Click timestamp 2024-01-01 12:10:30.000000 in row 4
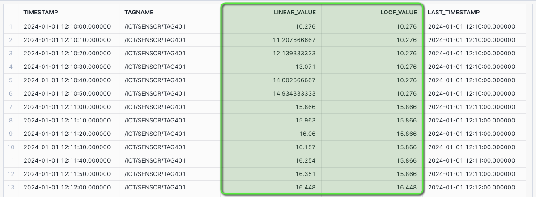The width and height of the screenshot is (536, 197). (67, 67)
